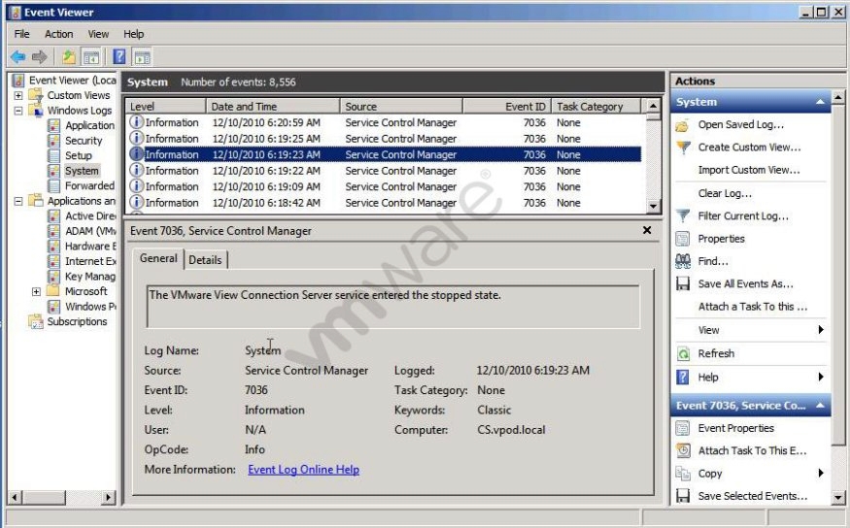The width and height of the screenshot is (850, 528).
Task: Close the event preview pane with X
Action: click(647, 230)
